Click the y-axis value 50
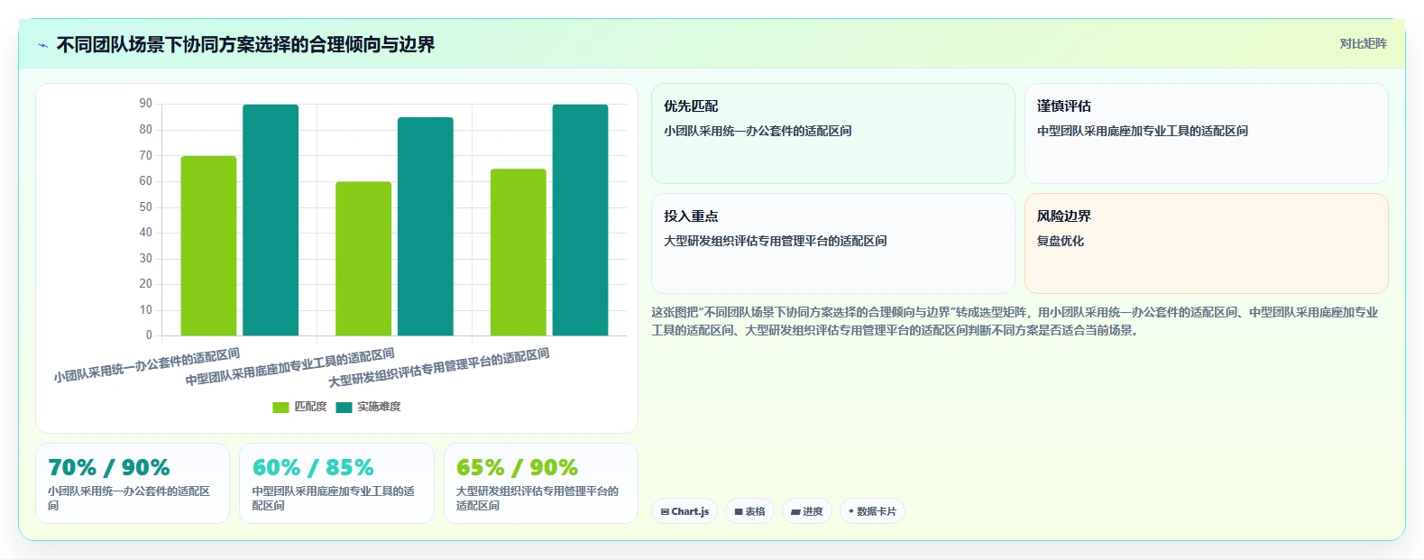Image resolution: width=1424 pixels, height=560 pixels. point(146,207)
